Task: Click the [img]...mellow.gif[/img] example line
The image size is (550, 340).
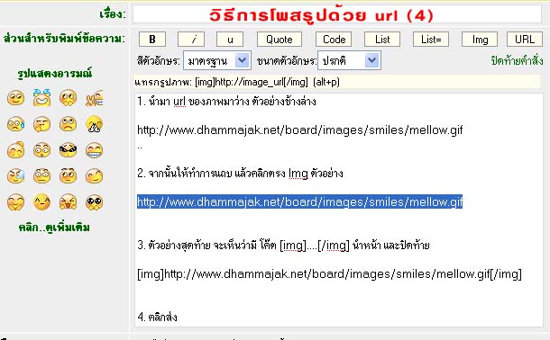Action: [x=329, y=273]
